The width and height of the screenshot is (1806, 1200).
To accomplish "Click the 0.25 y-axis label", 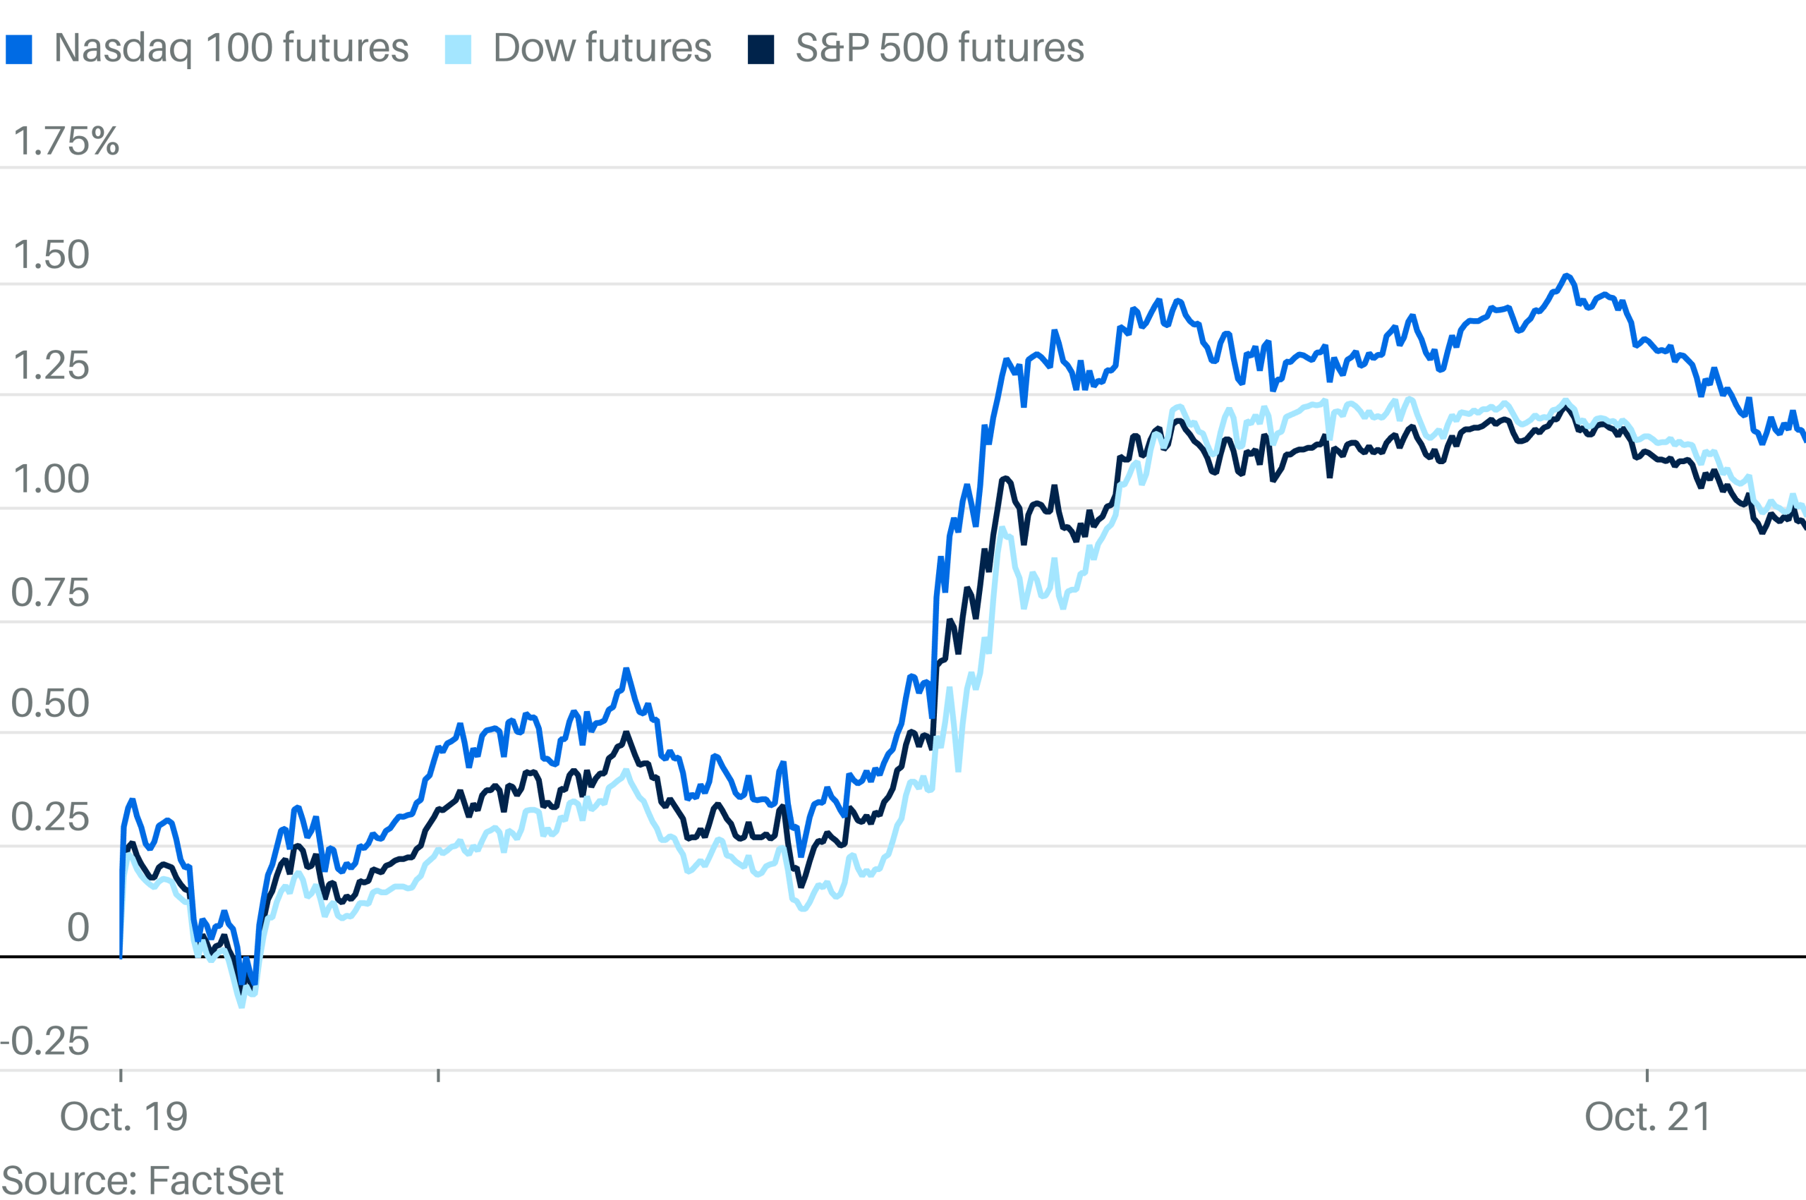I will tap(51, 818).
